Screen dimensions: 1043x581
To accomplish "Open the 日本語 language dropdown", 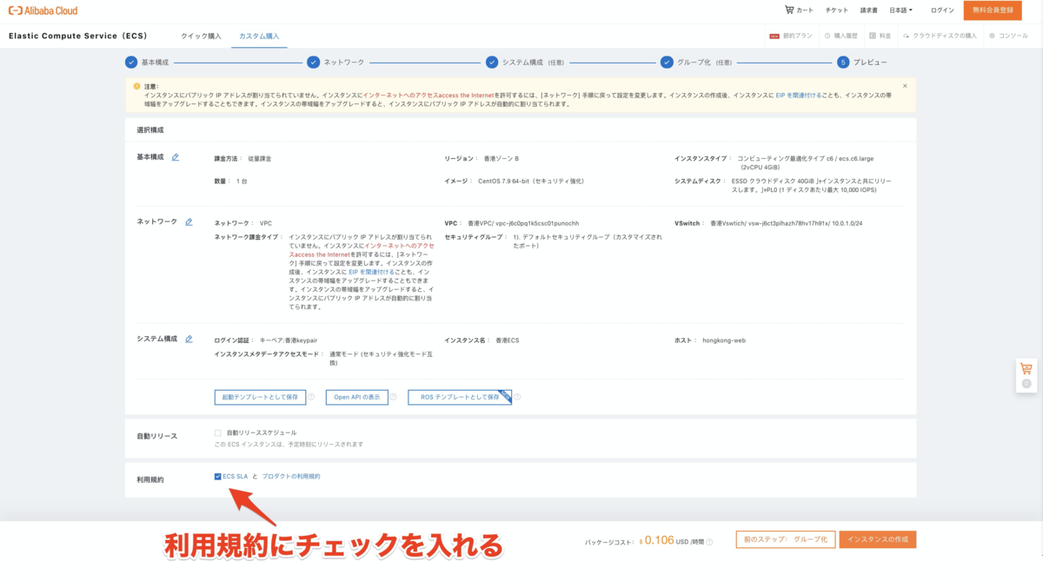I will point(900,10).
